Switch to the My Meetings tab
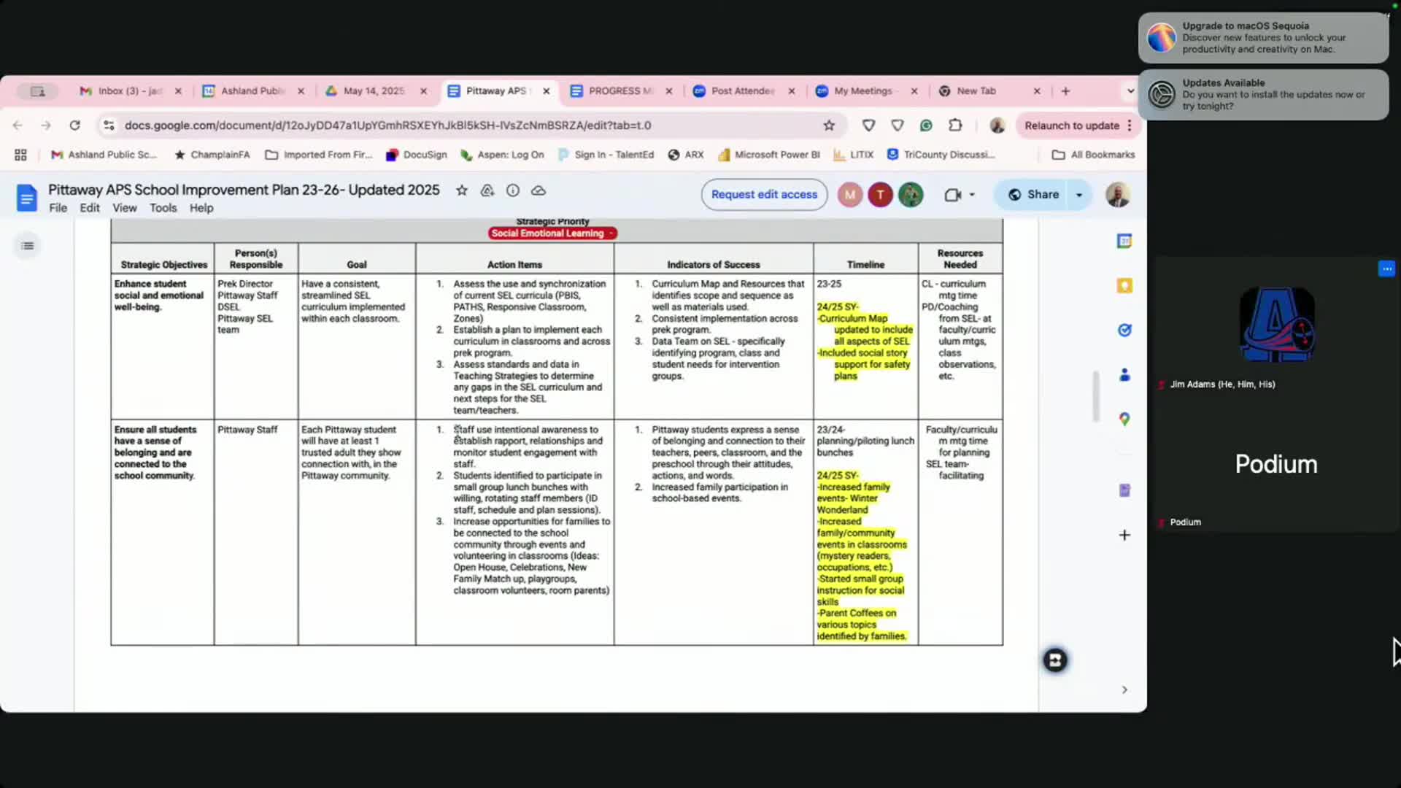The height and width of the screenshot is (788, 1401). [x=862, y=91]
